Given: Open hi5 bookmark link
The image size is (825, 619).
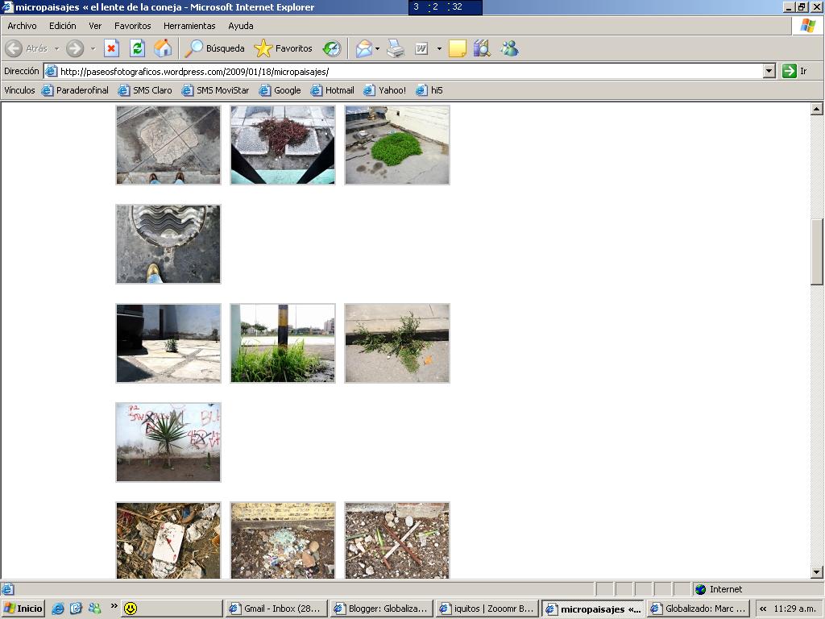Looking at the screenshot, I should (x=429, y=90).
